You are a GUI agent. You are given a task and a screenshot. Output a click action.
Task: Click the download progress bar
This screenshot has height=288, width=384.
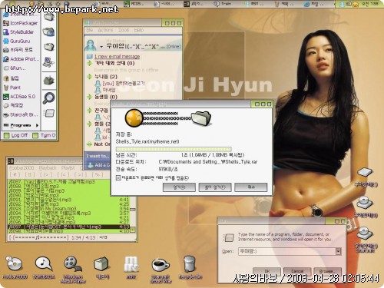coord(174,149)
